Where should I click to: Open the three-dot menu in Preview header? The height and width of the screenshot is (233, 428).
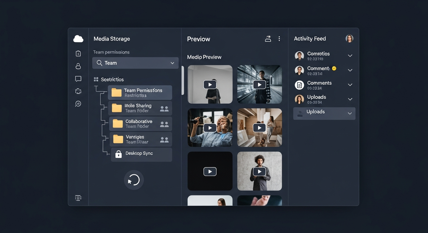(x=279, y=39)
